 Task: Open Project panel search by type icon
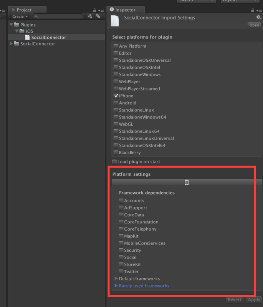(x=90, y=17)
